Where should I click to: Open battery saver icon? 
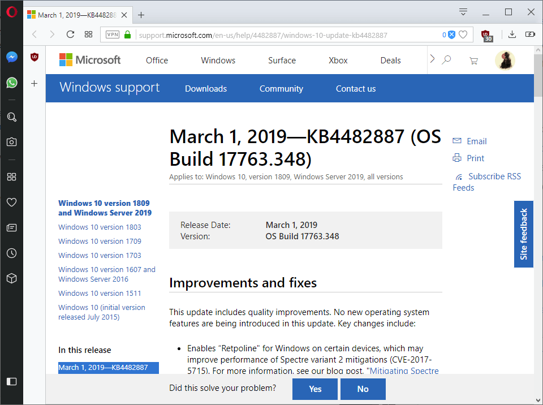pyautogui.click(x=530, y=35)
